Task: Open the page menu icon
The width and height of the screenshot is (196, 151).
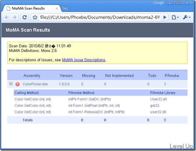Action: coord(175,17)
